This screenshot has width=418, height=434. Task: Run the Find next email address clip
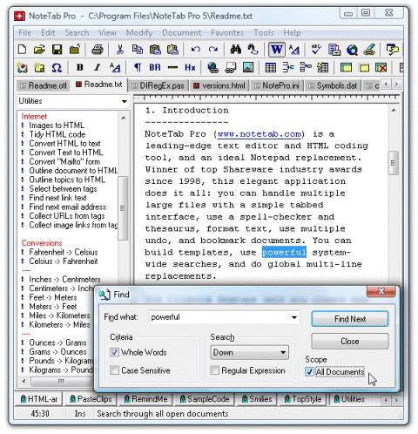pyautogui.click(x=68, y=207)
